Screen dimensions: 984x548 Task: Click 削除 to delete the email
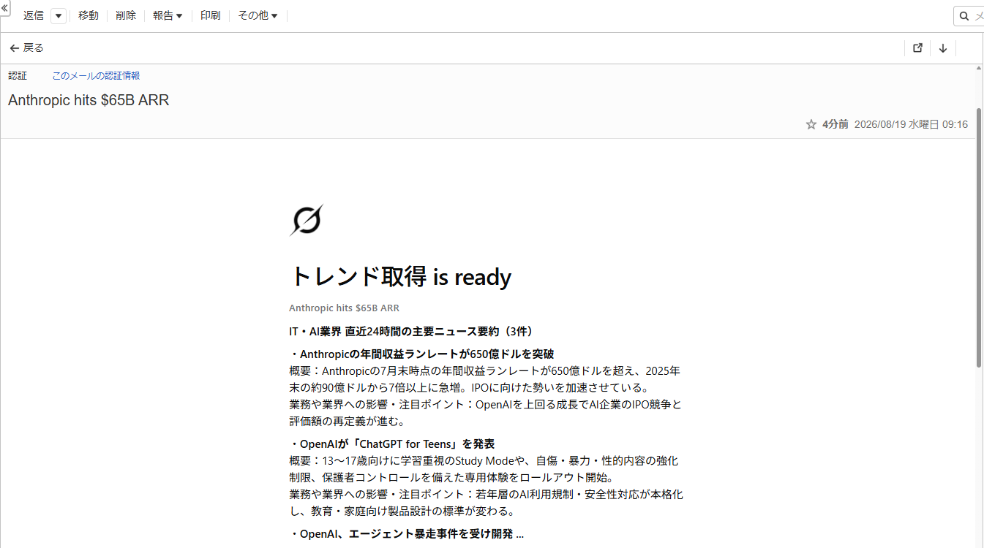(126, 15)
